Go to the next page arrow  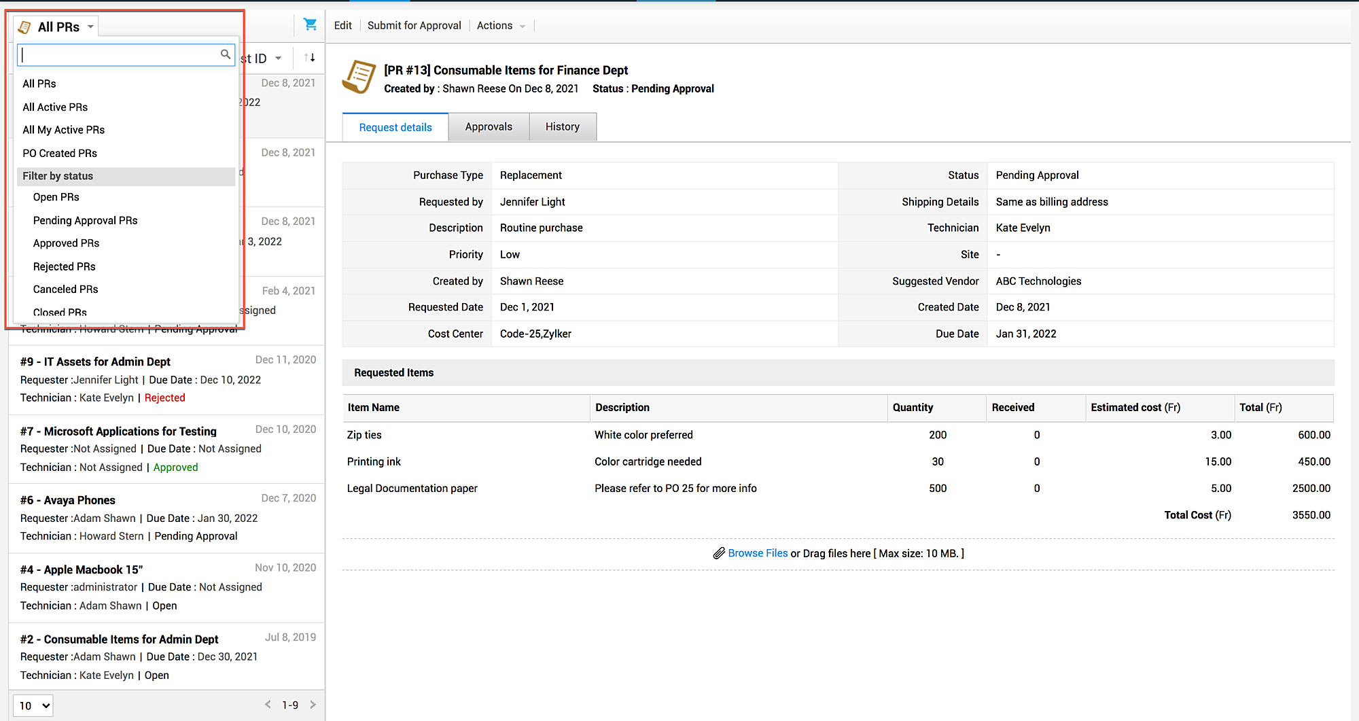(x=313, y=705)
